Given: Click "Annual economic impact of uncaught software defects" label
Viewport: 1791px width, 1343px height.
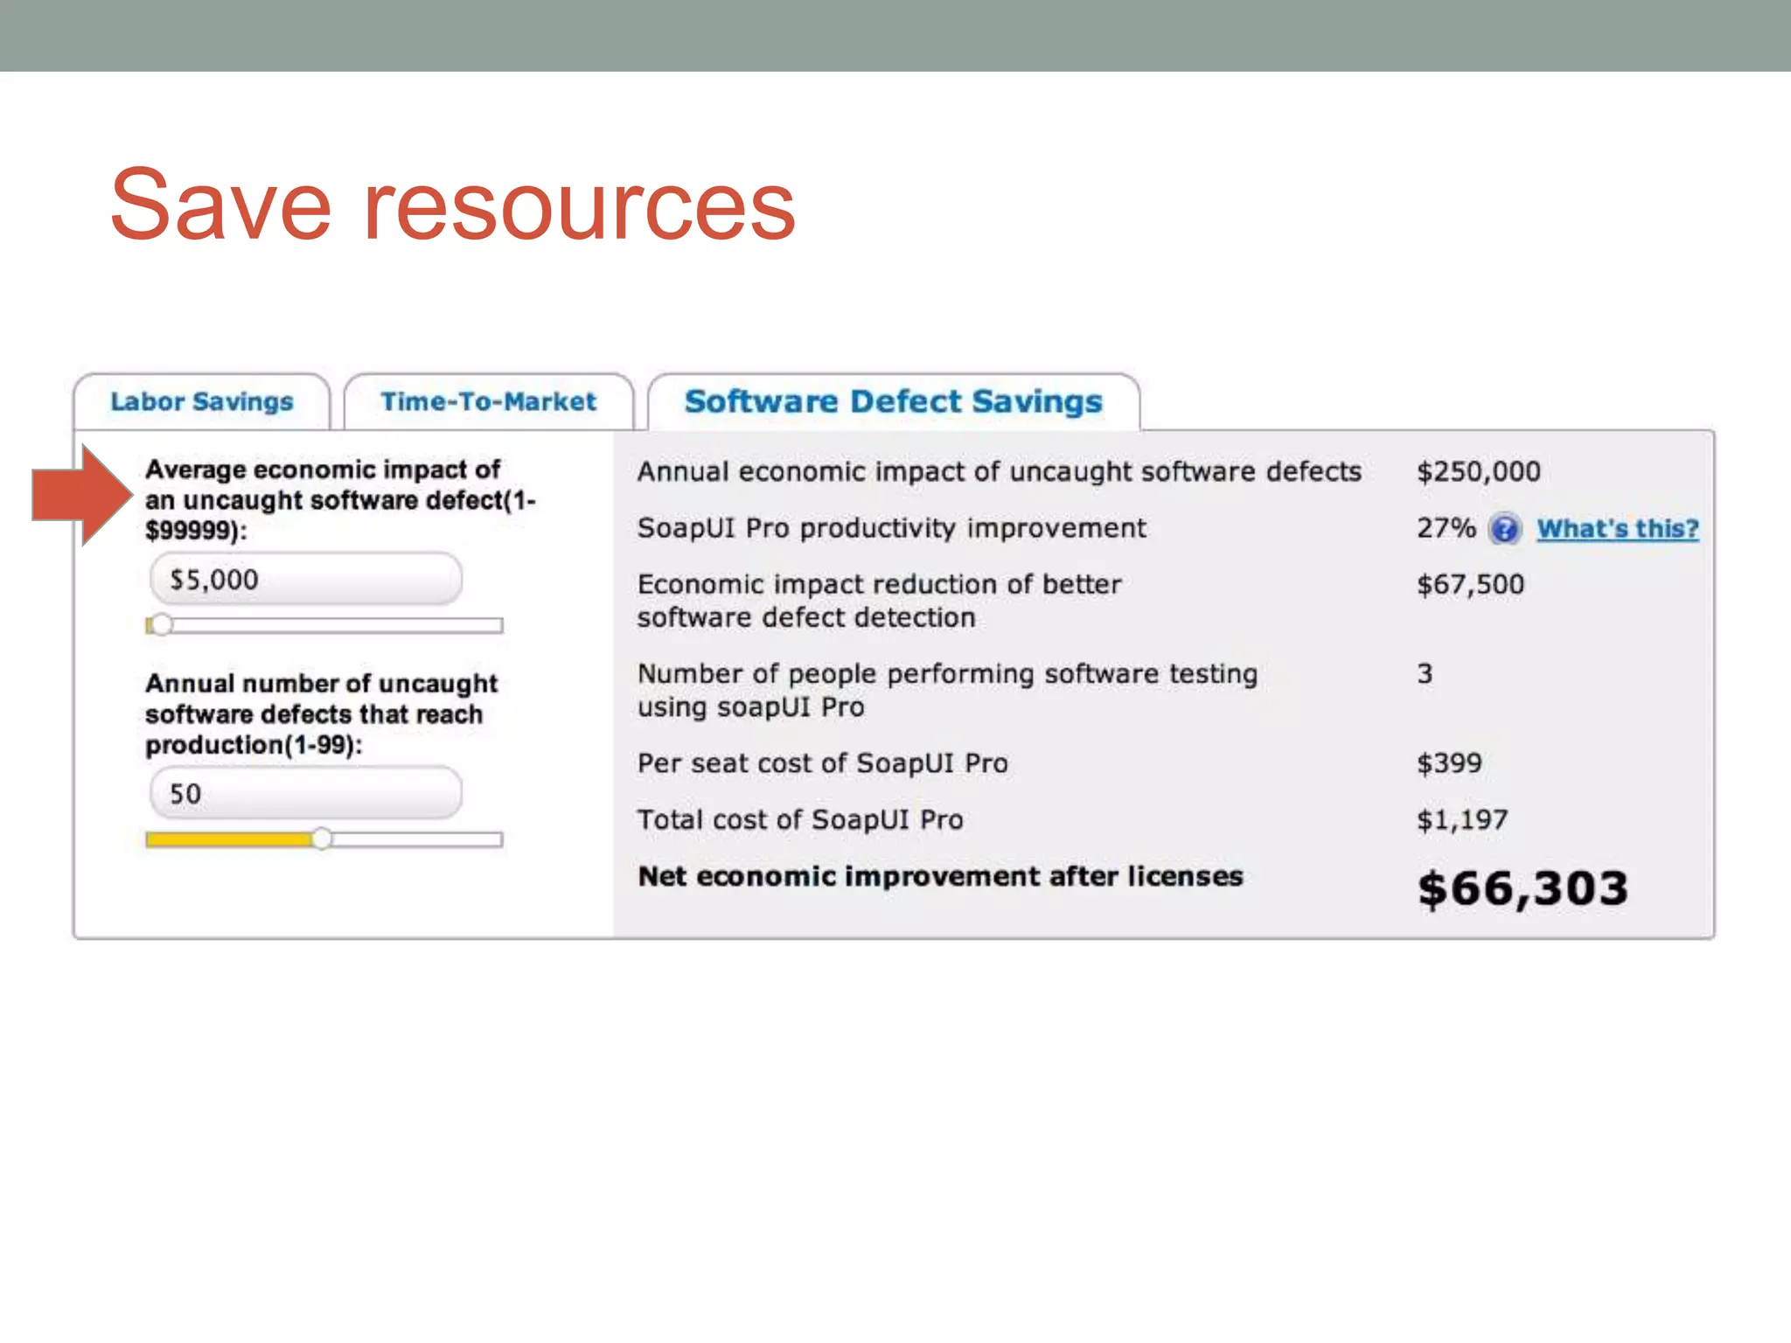Looking at the screenshot, I should click(999, 472).
